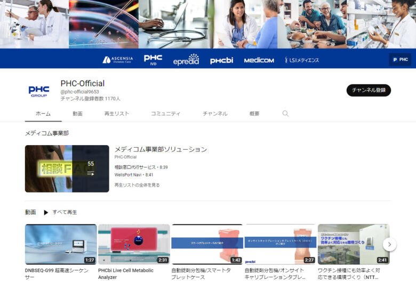Play WellsPort Navi video entry
Image resolution: width=416 pixels, height=281 pixels.
(x=134, y=175)
